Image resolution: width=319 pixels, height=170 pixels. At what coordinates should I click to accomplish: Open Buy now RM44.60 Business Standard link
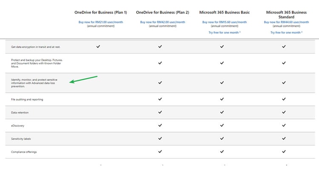click(286, 22)
